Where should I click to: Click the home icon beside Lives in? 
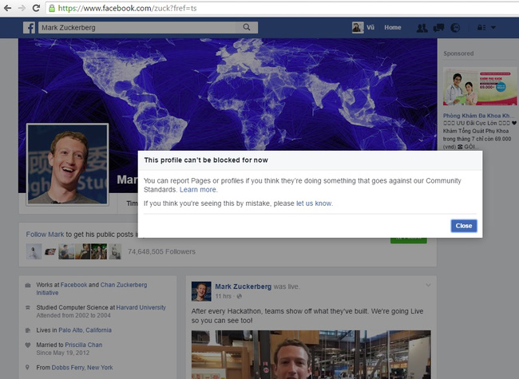point(28,330)
